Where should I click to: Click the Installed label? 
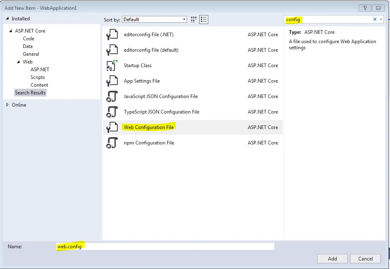click(20, 19)
